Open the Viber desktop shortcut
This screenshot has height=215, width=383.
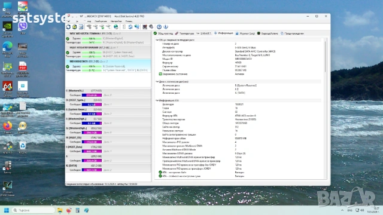tap(23, 27)
